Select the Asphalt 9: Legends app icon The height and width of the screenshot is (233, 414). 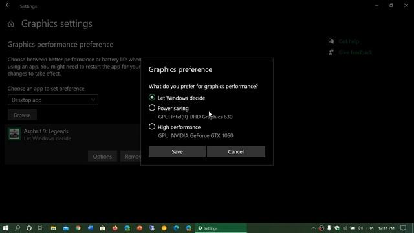pos(14,134)
